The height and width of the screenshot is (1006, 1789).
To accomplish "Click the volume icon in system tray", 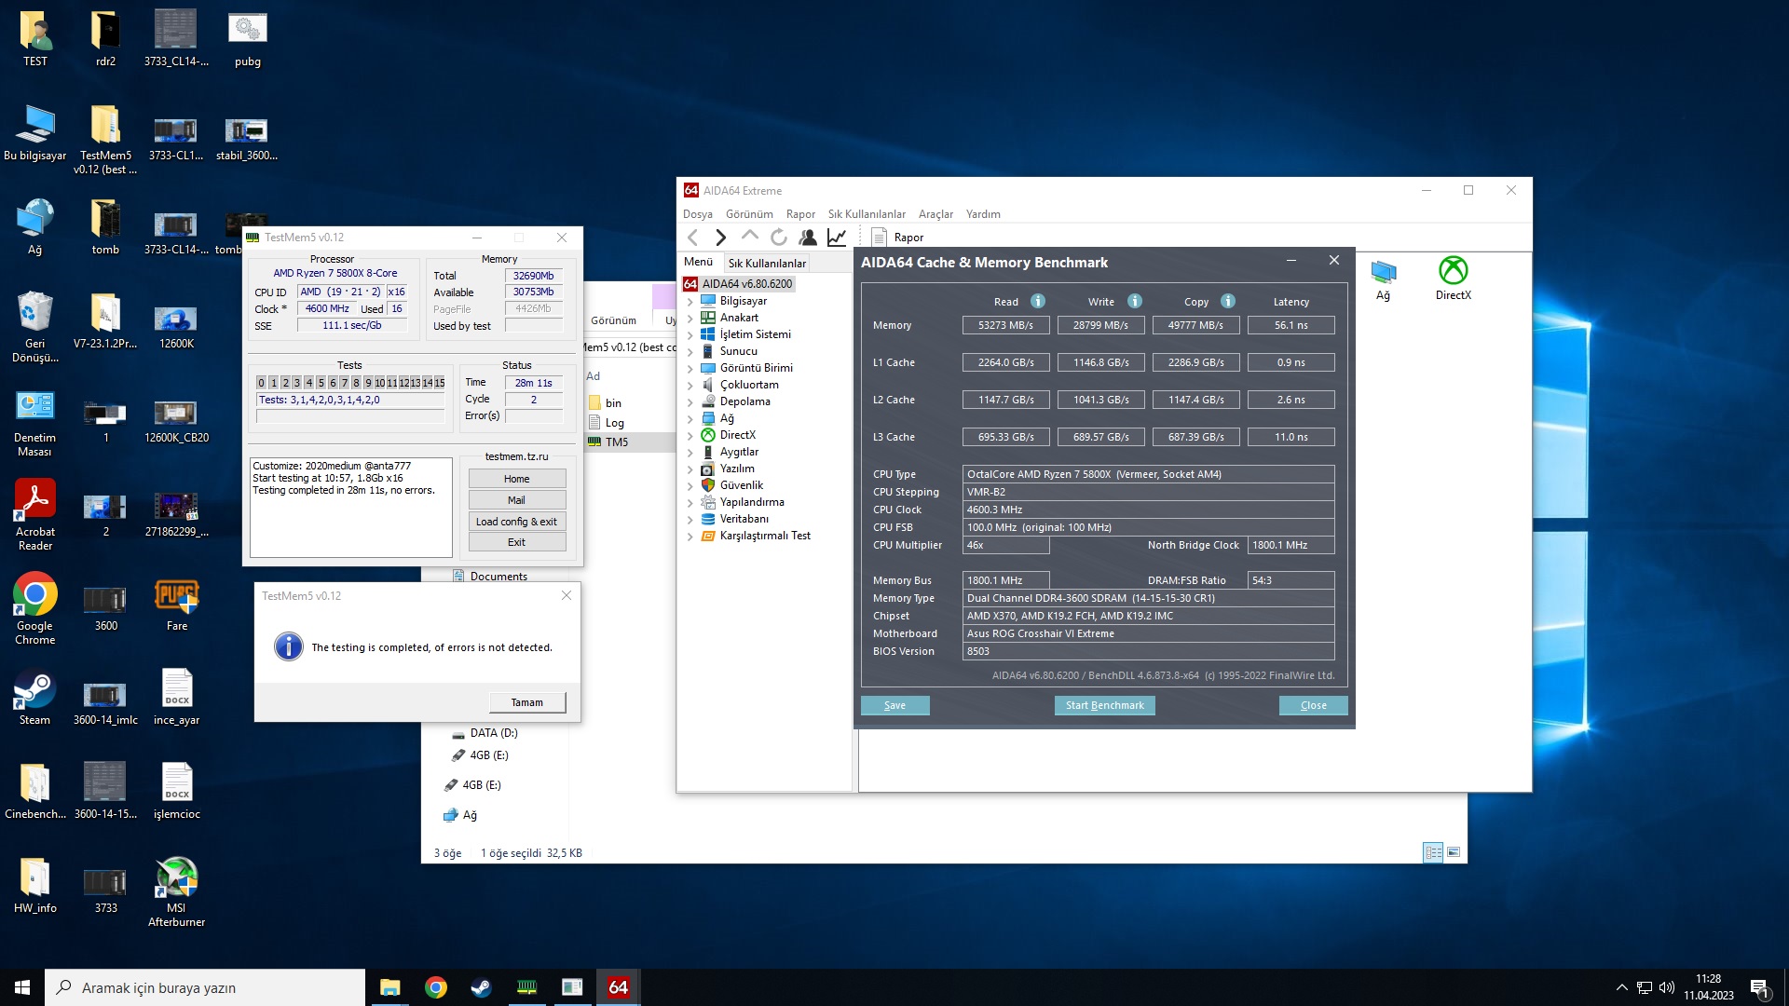I will pos(1667,987).
